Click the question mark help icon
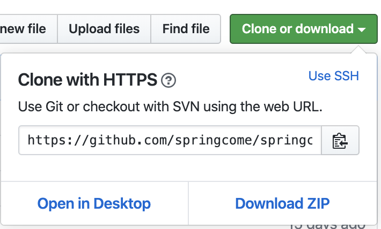This screenshot has width=381, height=229. click(x=168, y=81)
